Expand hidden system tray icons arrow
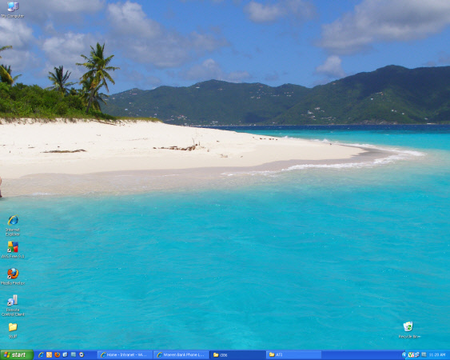Screen dimensions: 450x360 (404, 355)
